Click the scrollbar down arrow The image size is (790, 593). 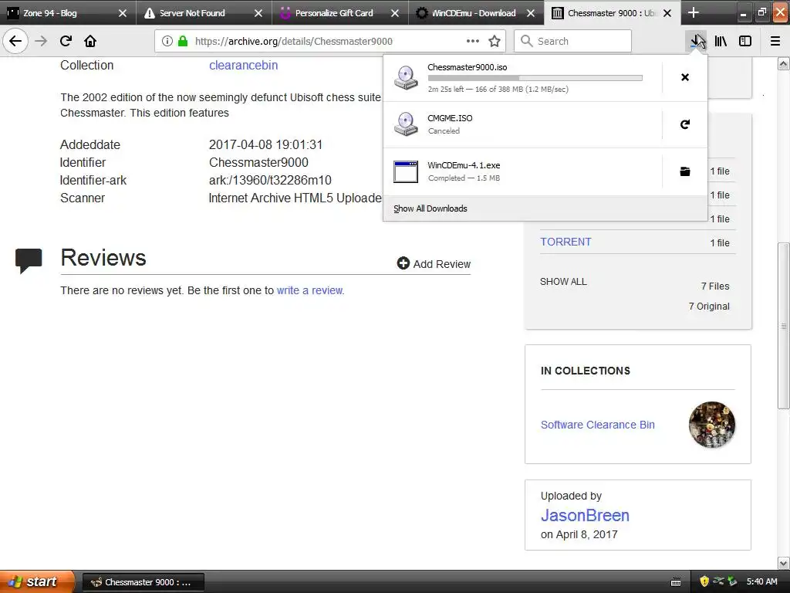783,563
